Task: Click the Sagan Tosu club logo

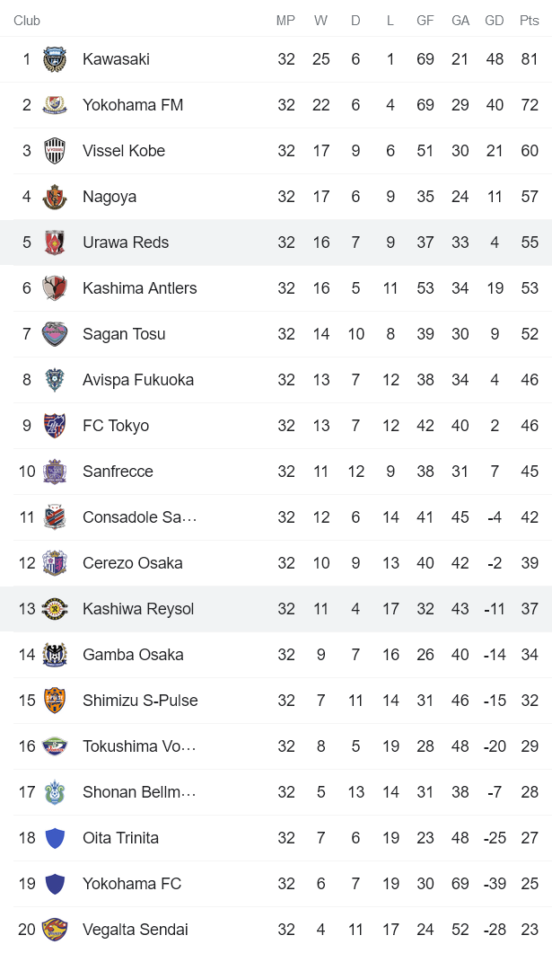Action: 55,333
